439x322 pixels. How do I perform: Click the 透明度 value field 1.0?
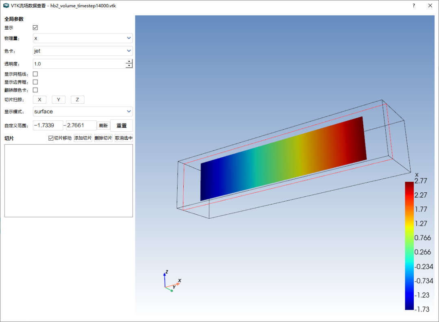pos(79,64)
